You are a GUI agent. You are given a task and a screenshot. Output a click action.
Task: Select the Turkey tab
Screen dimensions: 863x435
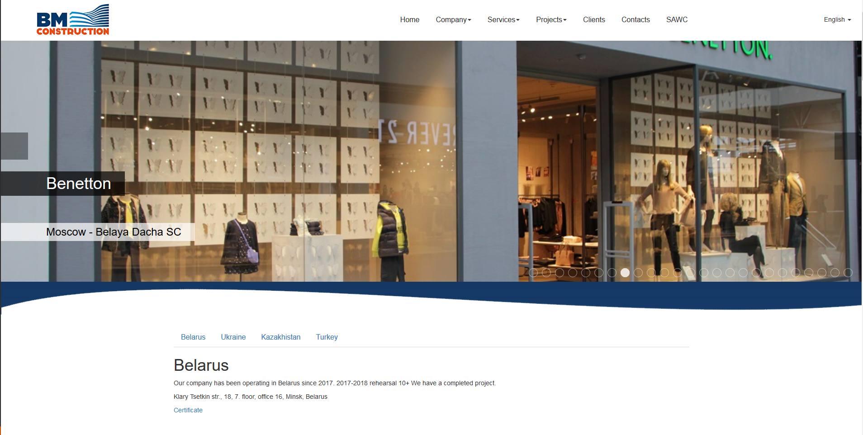click(x=327, y=337)
